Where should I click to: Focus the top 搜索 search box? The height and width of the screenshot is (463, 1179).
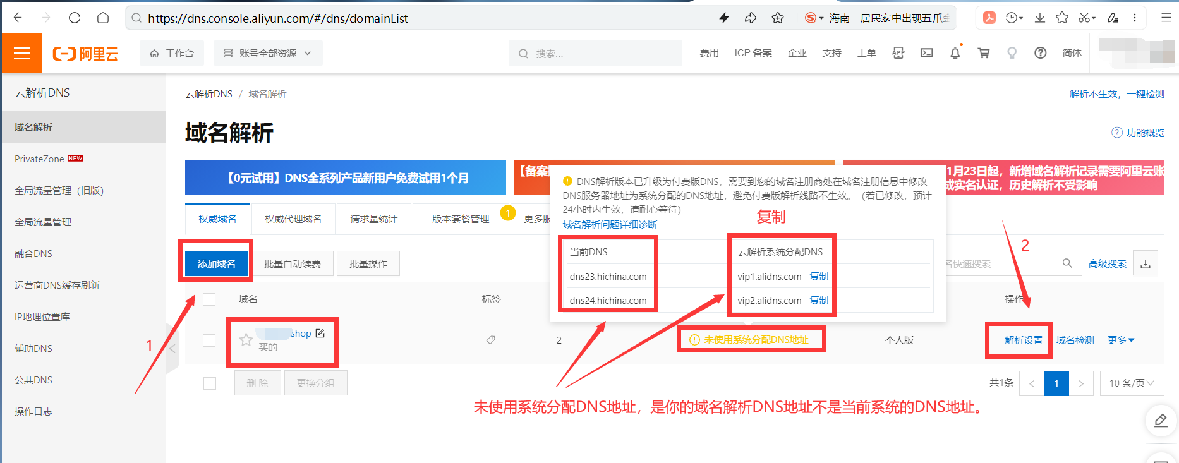[595, 53]
